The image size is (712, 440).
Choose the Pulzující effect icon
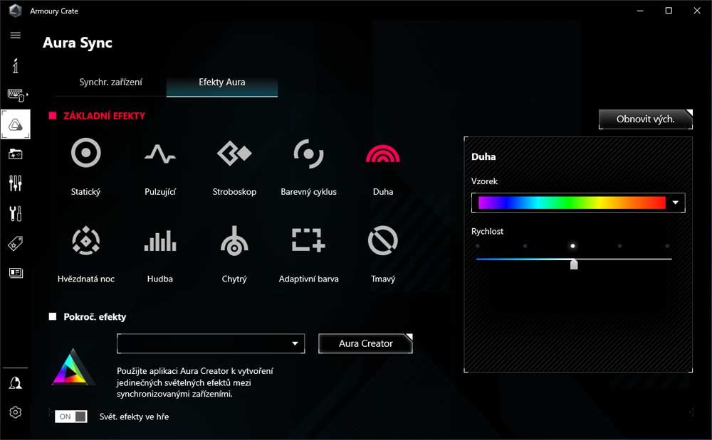click(x=159, y=154)
